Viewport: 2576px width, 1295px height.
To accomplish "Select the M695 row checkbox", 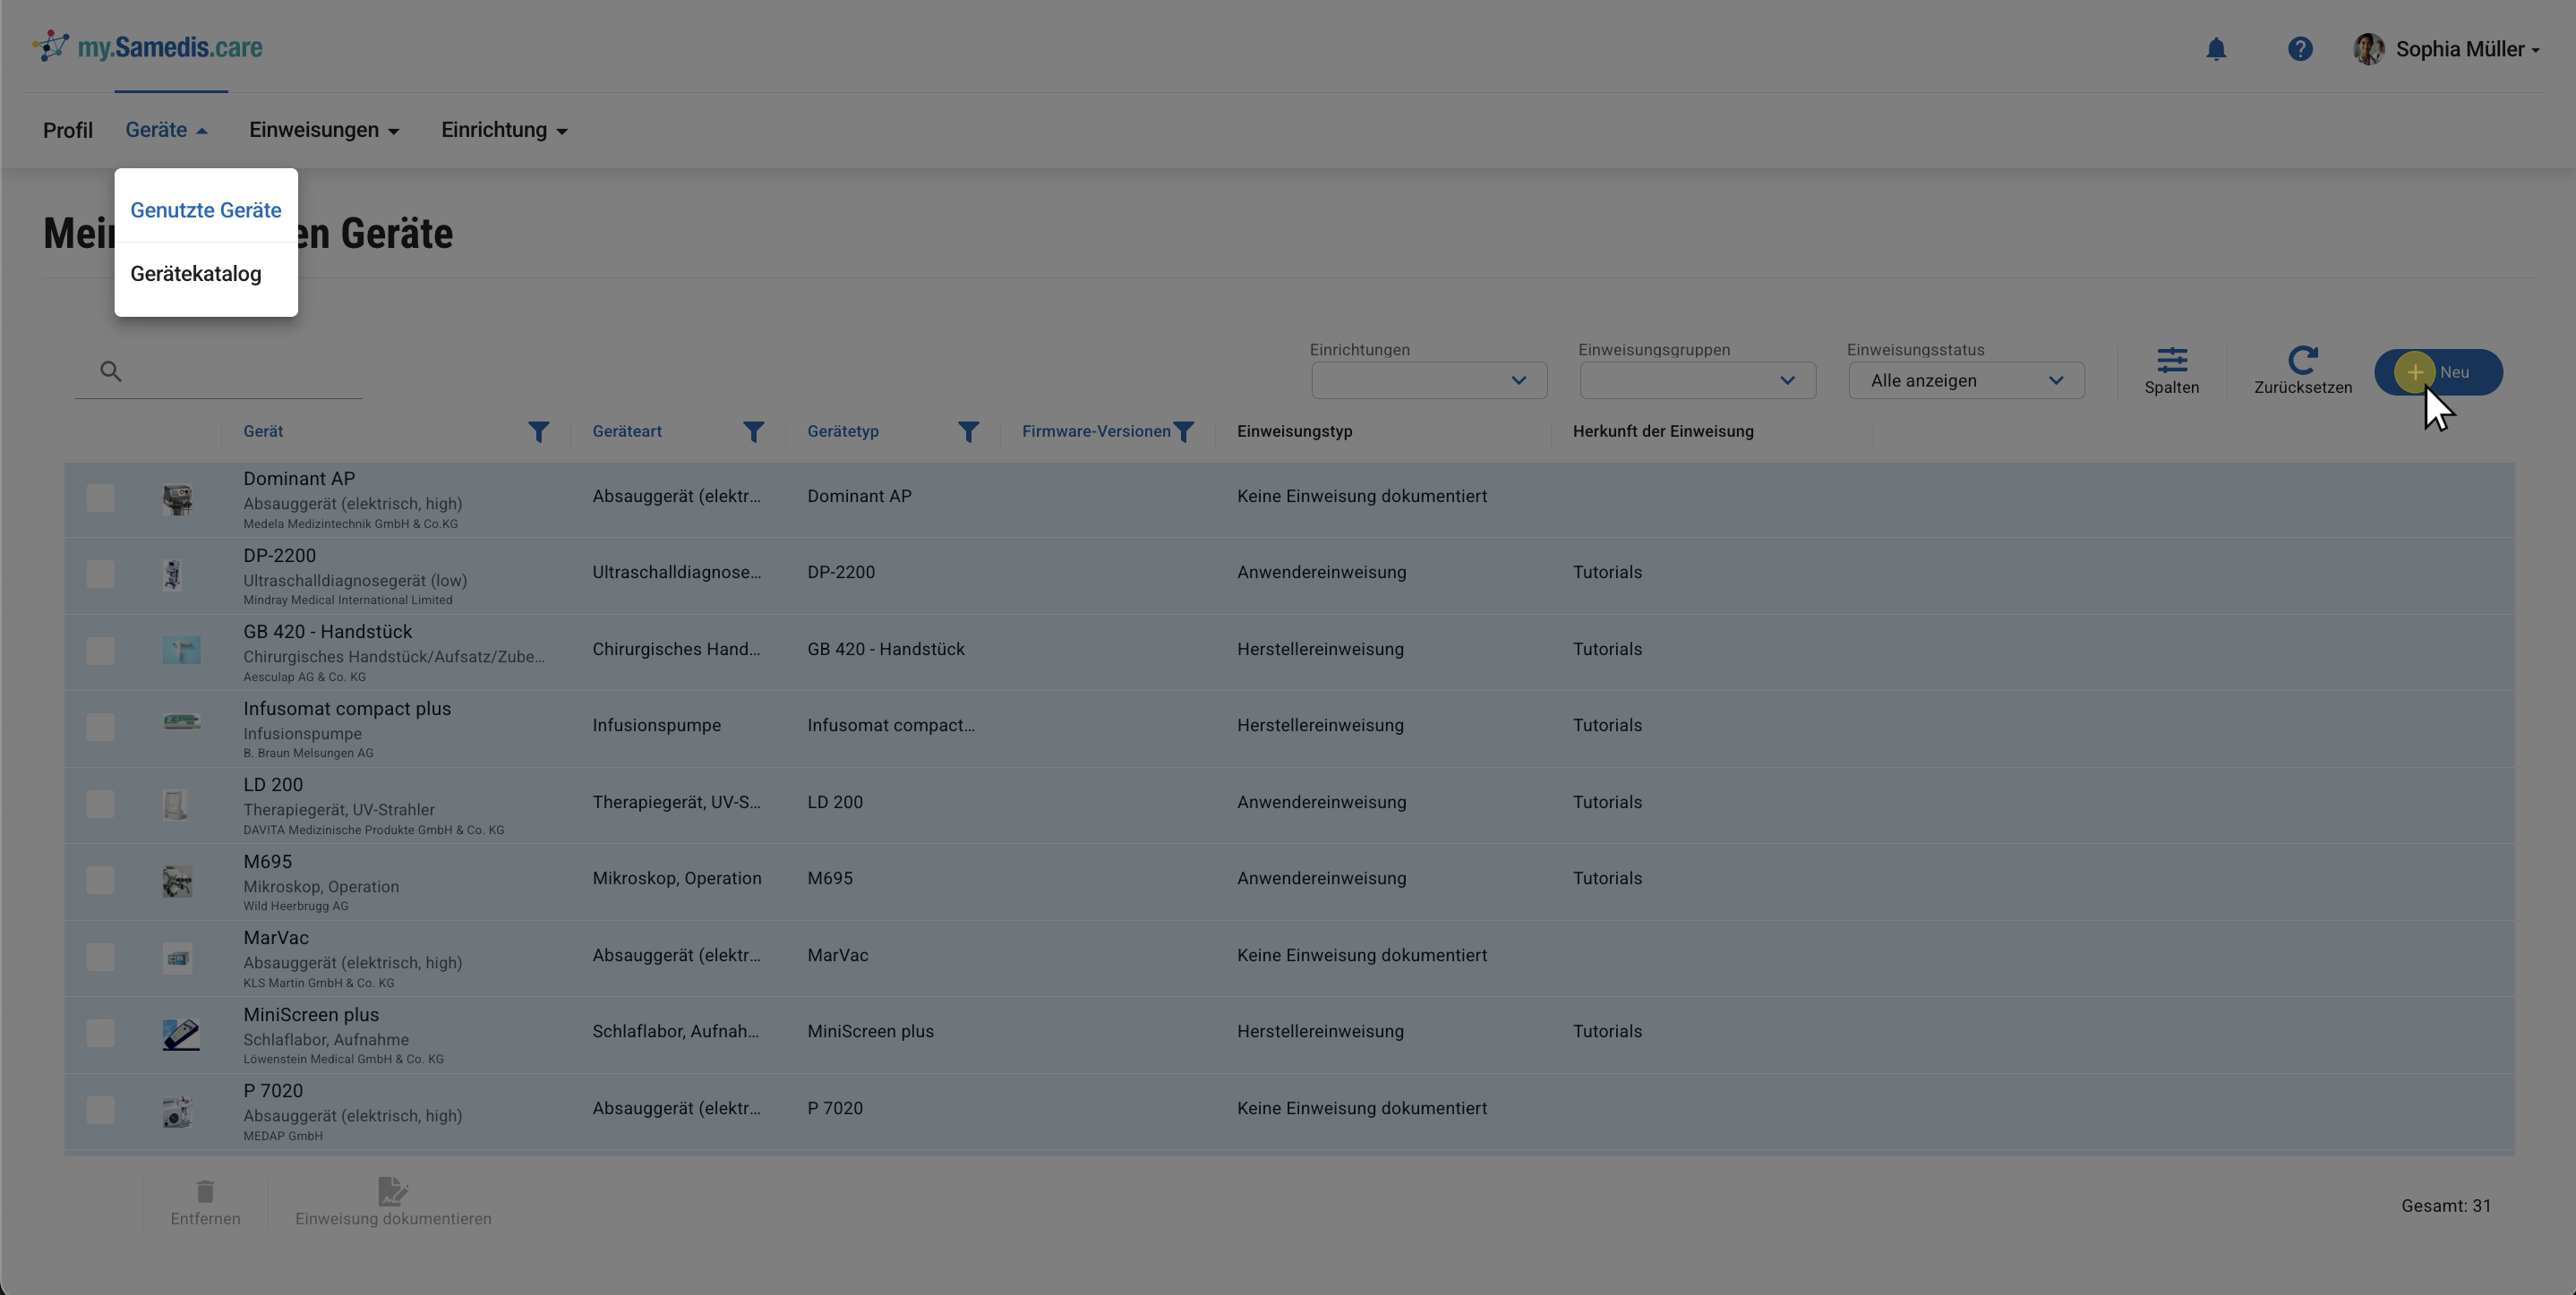I will pyautogui.click(x=100, y=881).
